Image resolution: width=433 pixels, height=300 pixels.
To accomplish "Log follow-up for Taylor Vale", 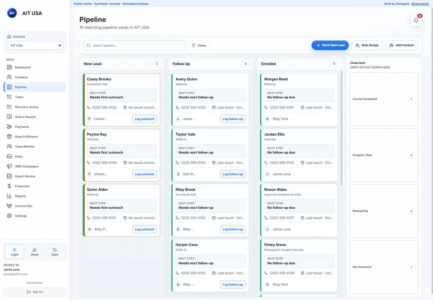I will coord(233,174).
